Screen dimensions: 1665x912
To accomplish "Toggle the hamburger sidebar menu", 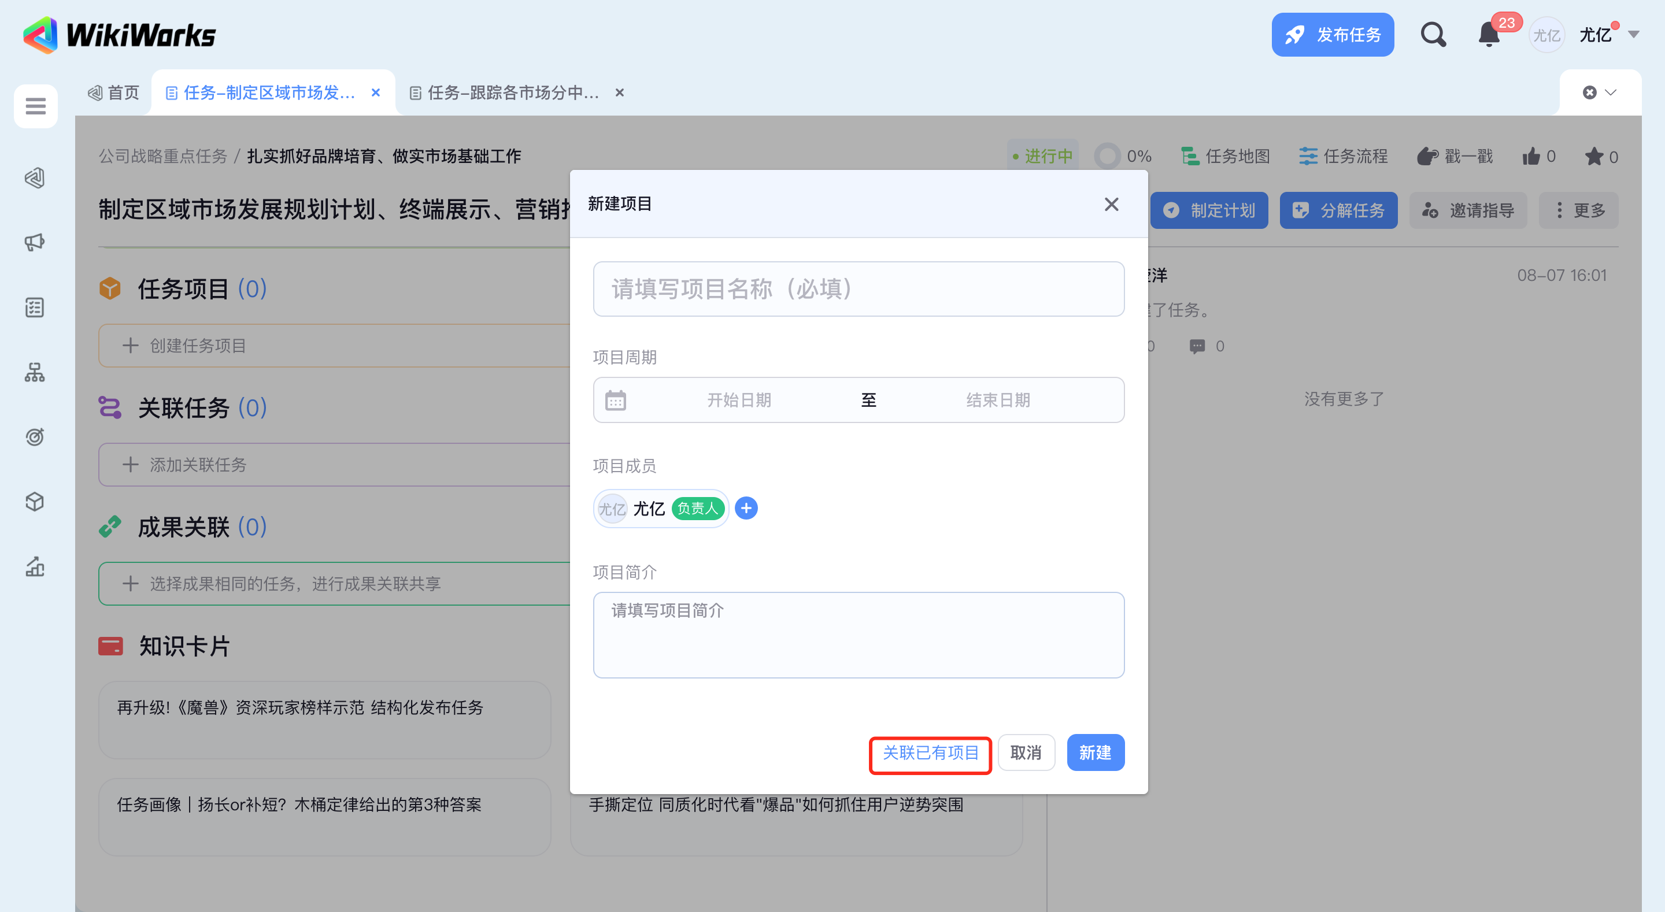I will pyautogui.click(x=35, y=105).
